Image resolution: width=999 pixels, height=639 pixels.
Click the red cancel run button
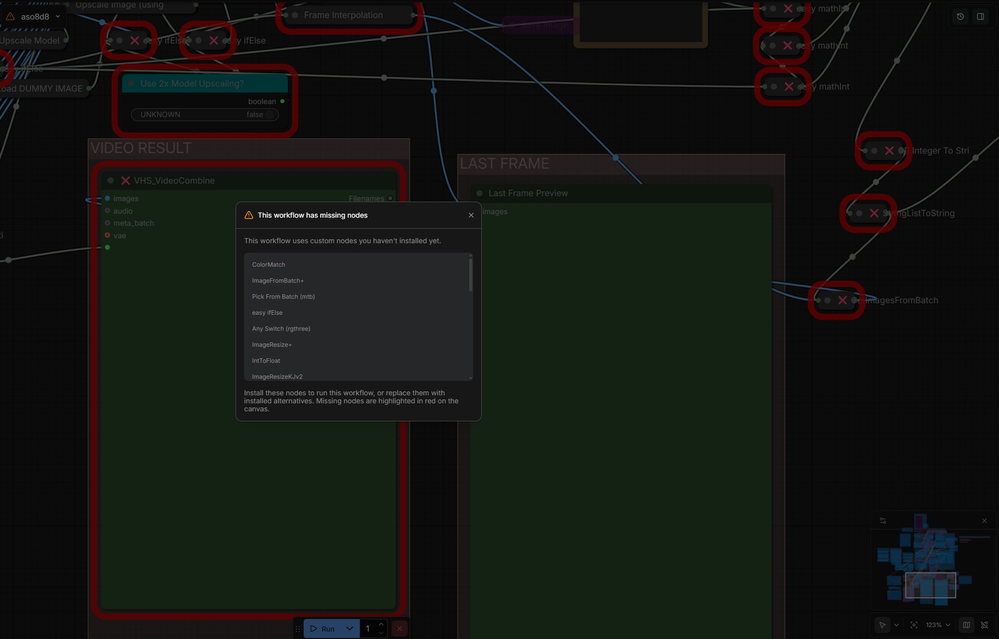coord(399,628)
